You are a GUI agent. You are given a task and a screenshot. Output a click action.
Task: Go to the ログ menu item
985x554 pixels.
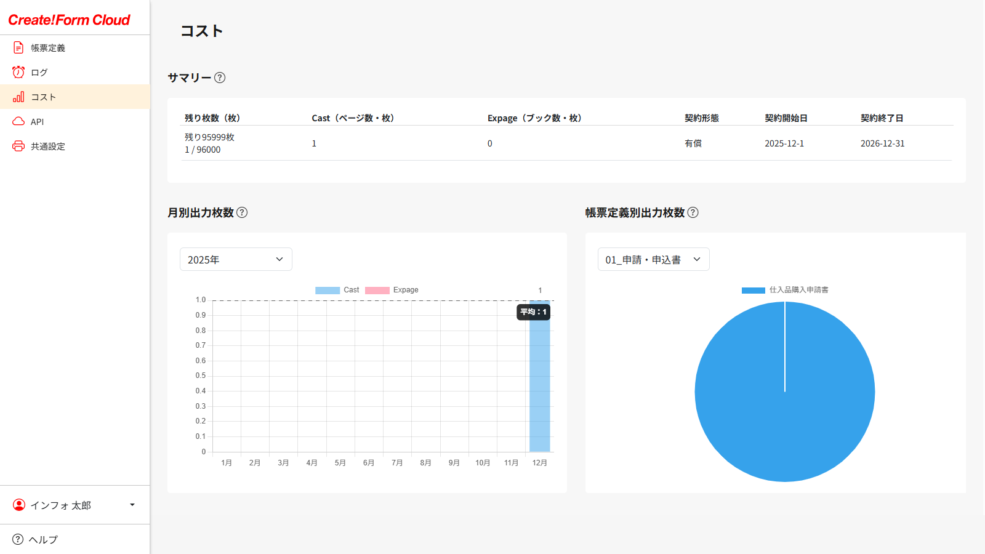[x=39, y=72]
